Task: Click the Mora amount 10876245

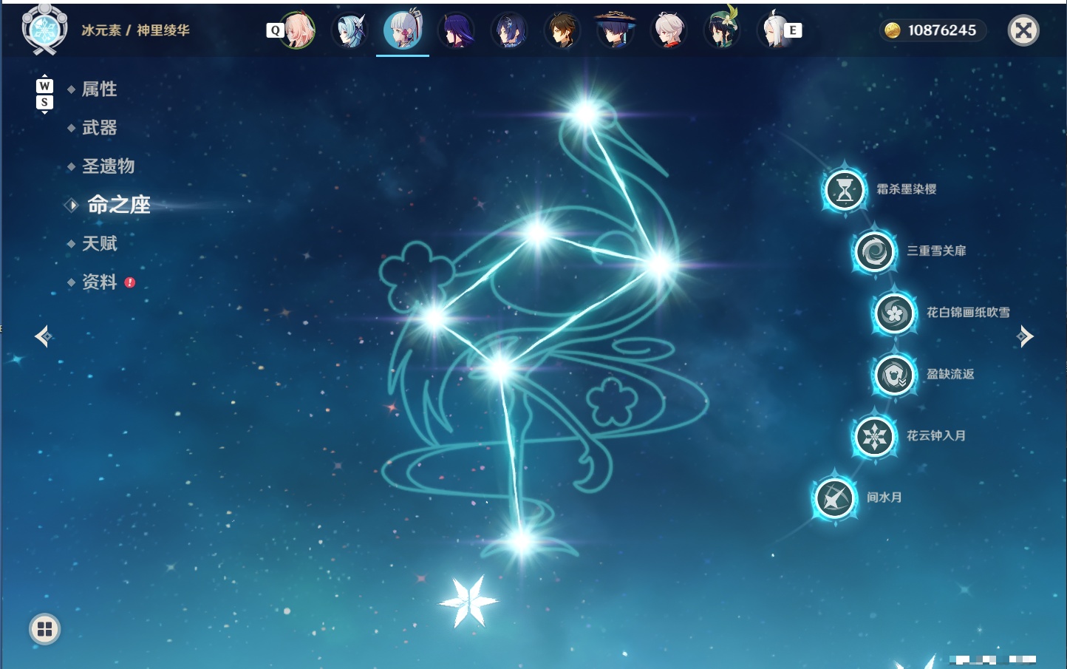Action: tap(942, 30)
